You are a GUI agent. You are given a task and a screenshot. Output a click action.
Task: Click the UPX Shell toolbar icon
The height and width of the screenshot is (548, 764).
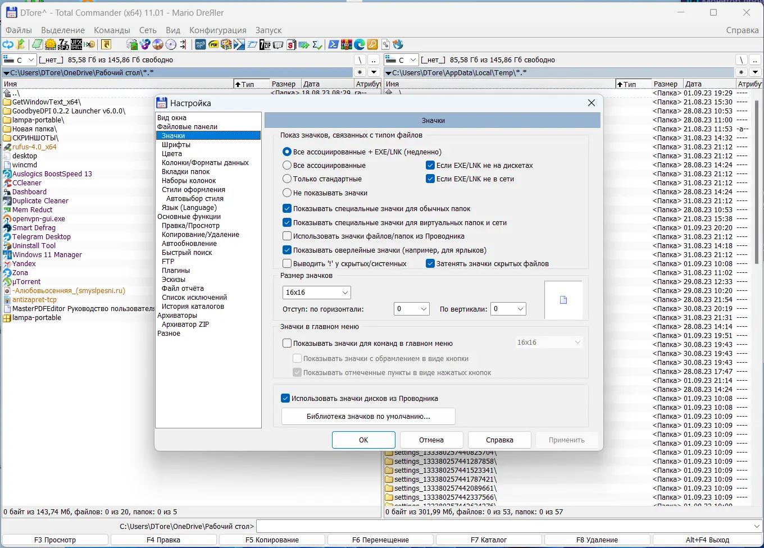[76, 44]
